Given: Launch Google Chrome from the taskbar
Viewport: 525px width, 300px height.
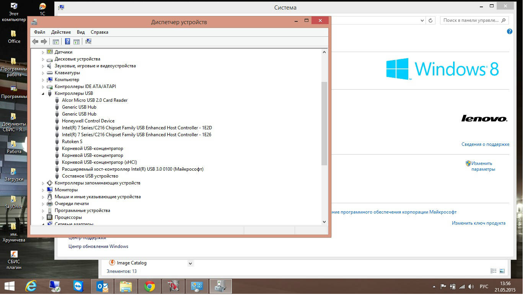Looking at the screenshot, I should [149, 286].
